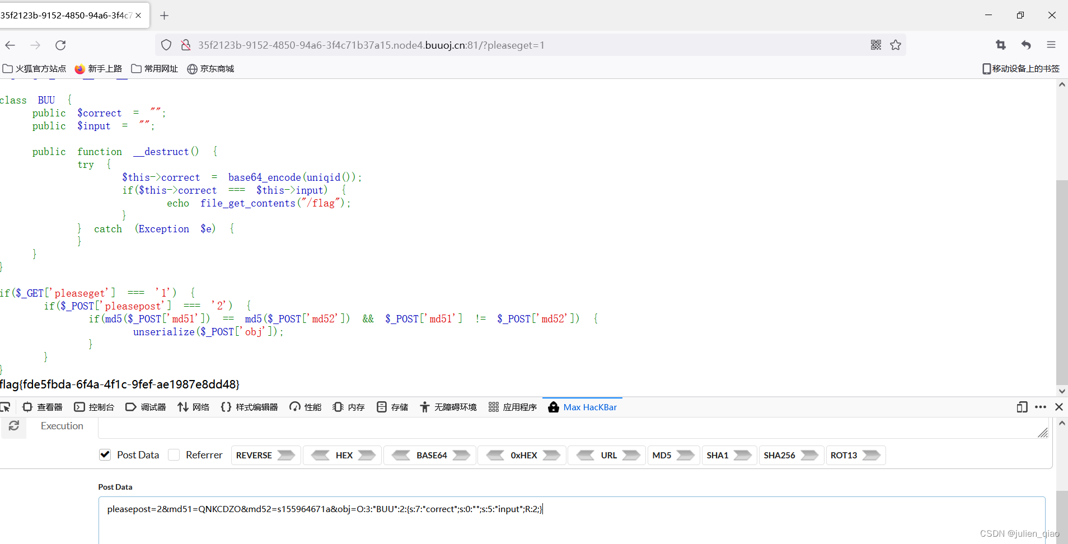Open the insecure connection lock icon

[186, 45]
